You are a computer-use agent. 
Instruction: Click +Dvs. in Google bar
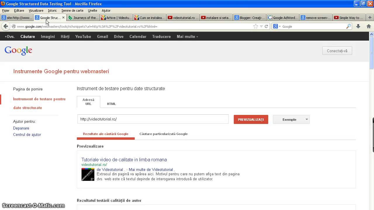(10, 36)
